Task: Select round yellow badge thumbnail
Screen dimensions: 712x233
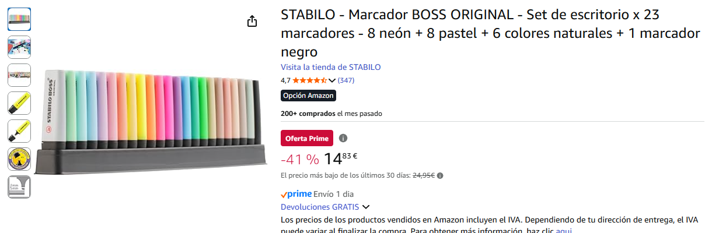Action: (19, 159)
